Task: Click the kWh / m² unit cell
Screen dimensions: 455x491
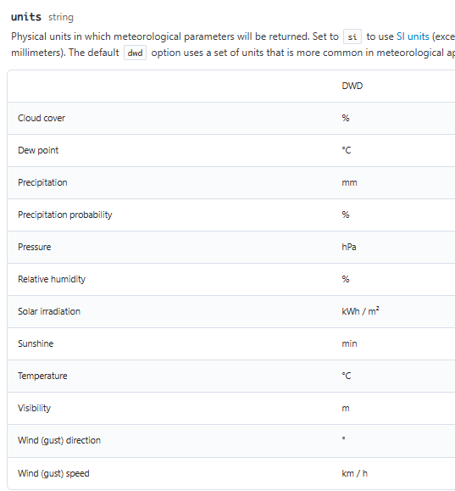Action: [x=360, y=311]
